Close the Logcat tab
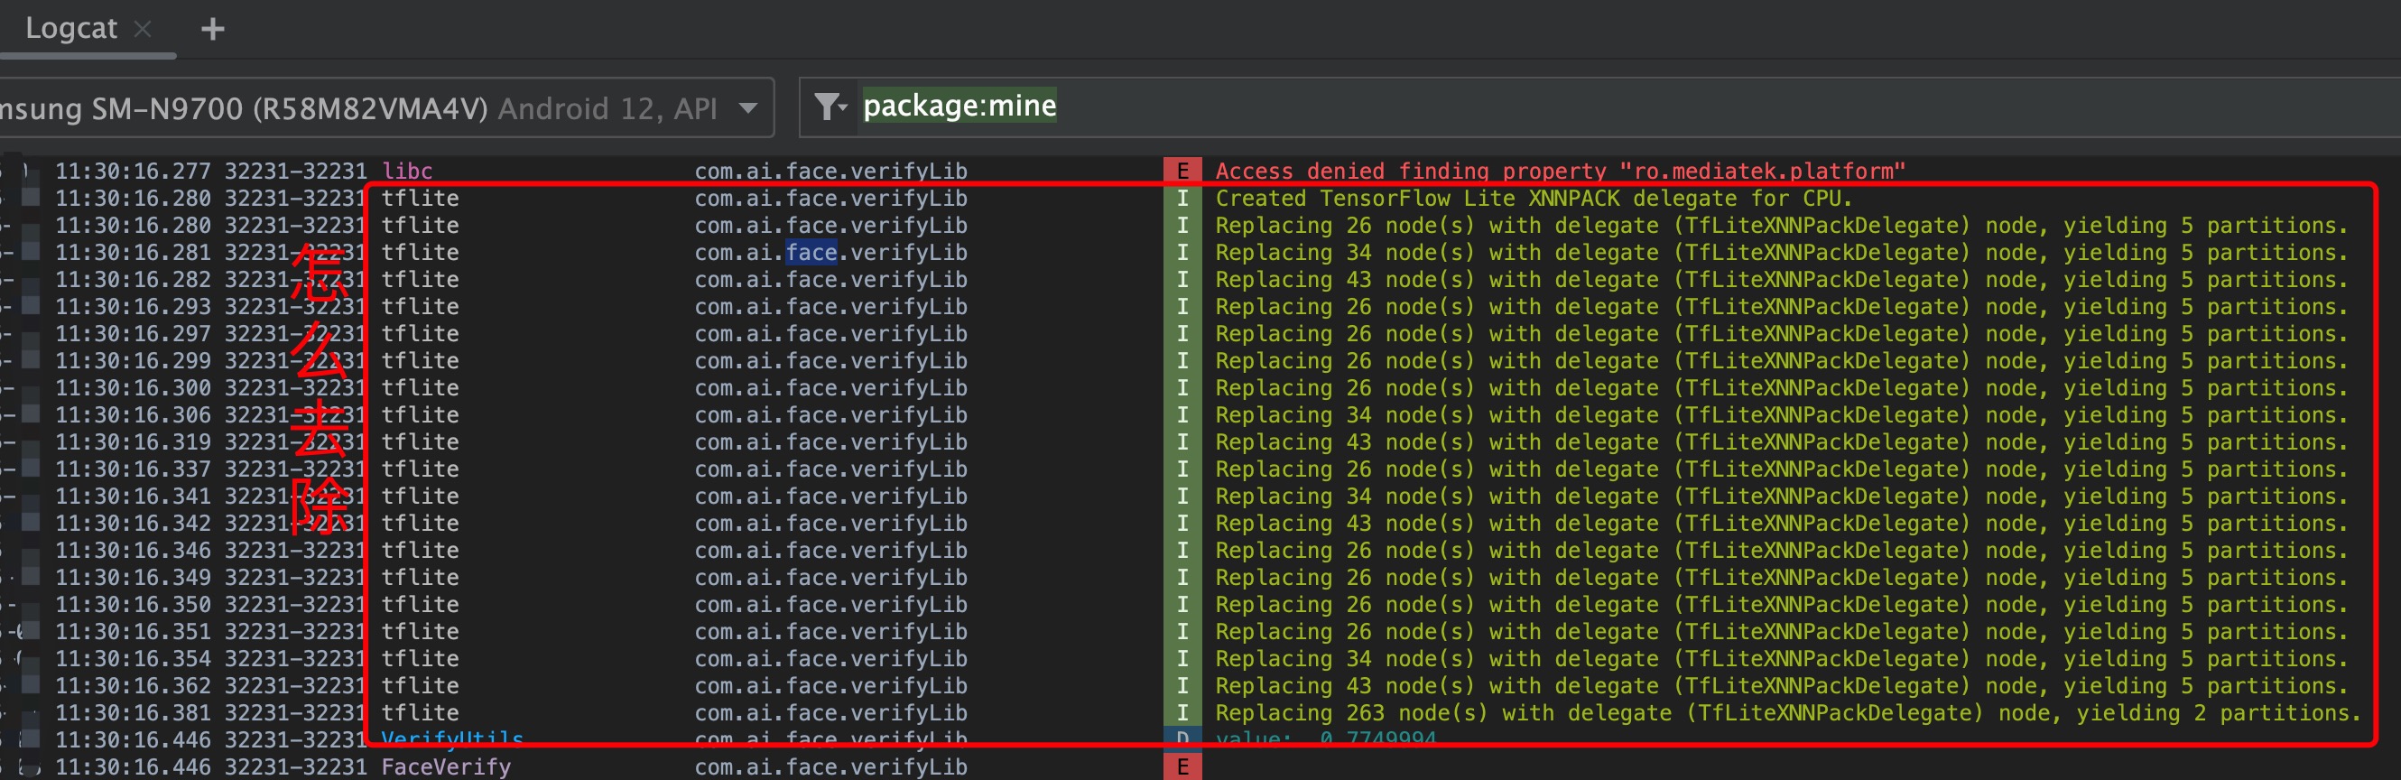The image size is (2401, 780). pos(143,30)
